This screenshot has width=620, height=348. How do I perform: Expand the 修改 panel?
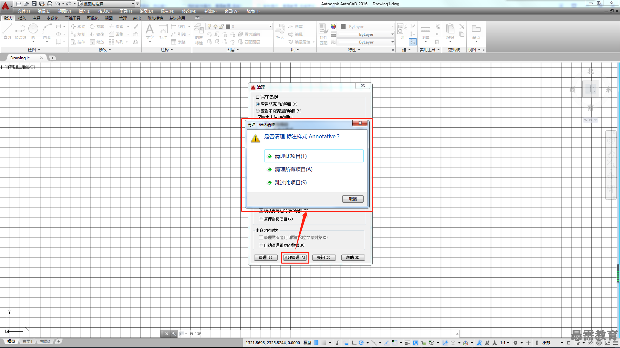[x=105, y=50]
